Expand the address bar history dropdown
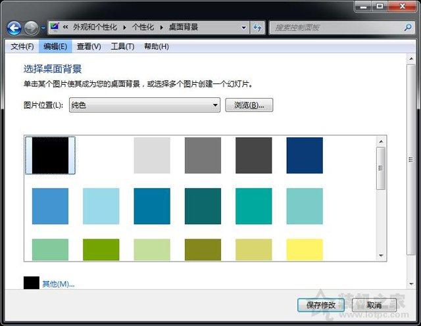The width and height of the screenshot is (421, 326). 243,28
